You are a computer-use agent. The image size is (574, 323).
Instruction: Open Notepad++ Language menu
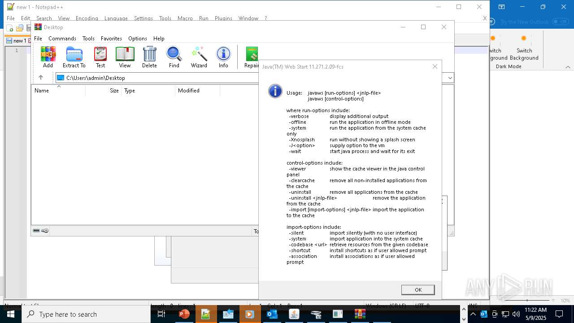point(116,18)
